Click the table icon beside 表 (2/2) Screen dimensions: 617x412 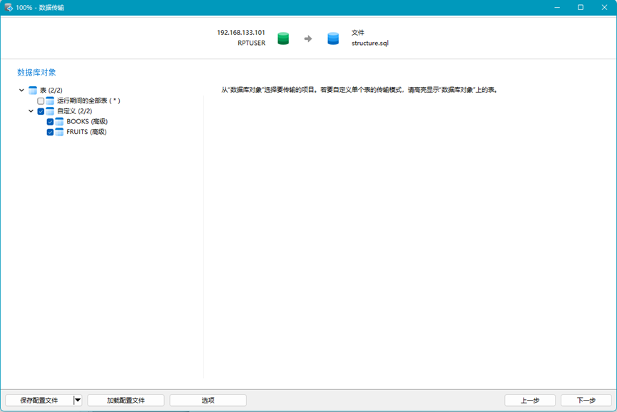pos(33,91)
